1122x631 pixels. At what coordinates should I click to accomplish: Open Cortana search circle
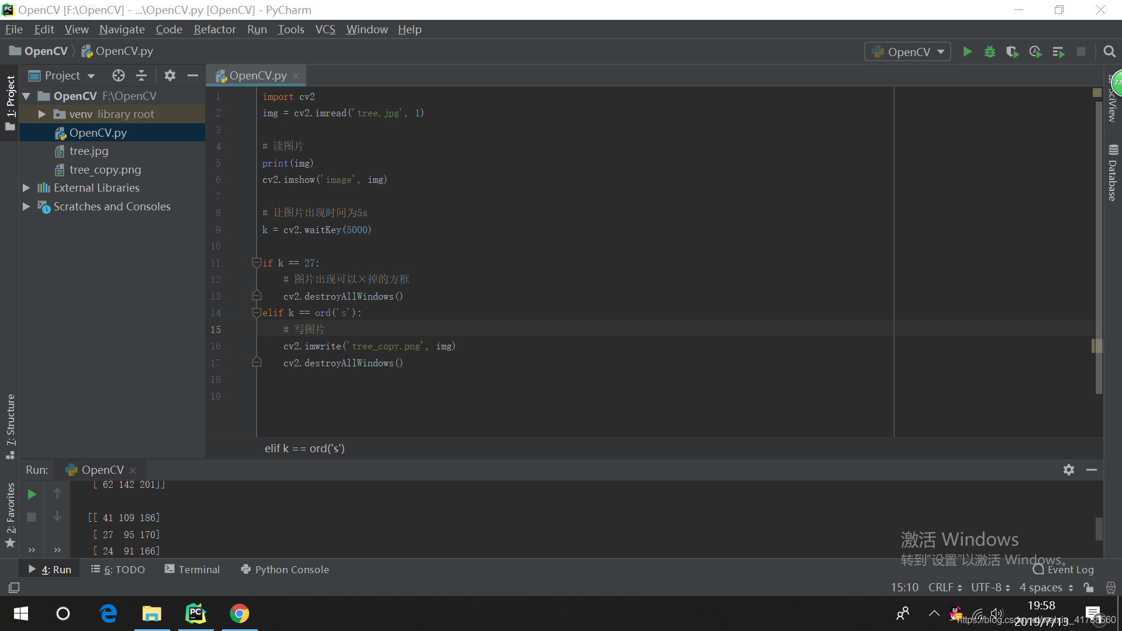click(x=63, y=613)
